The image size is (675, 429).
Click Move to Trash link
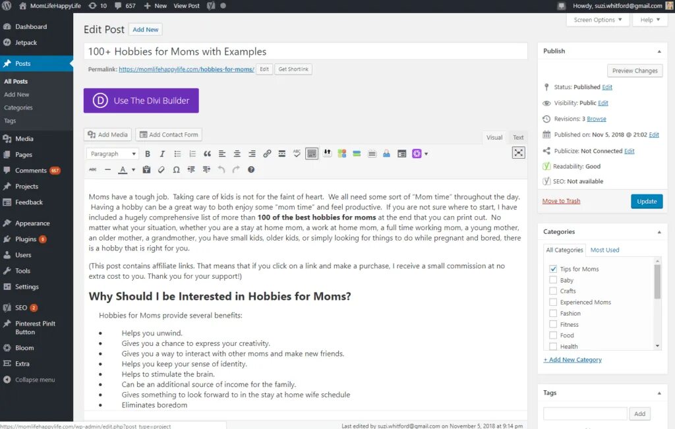[561, 201]
